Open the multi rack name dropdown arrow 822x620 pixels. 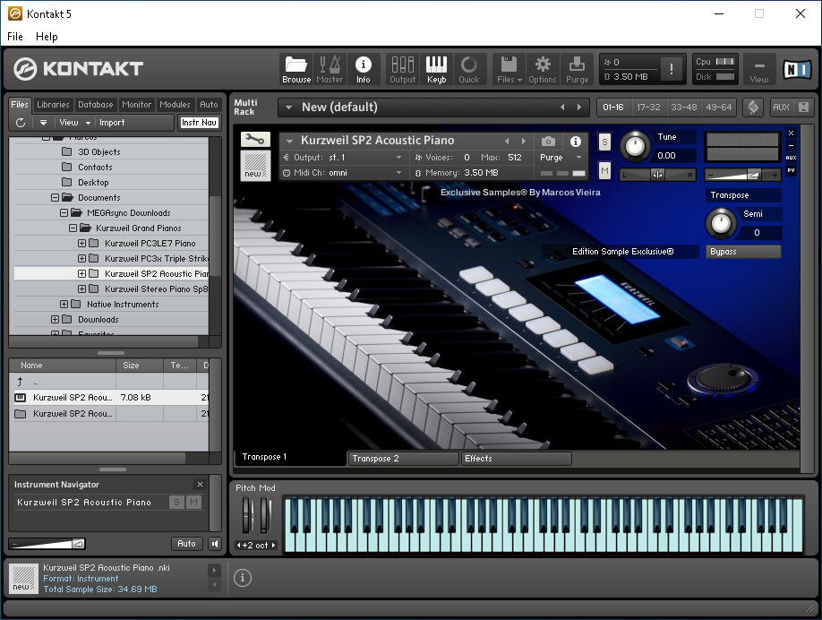[x=288, y=108]
